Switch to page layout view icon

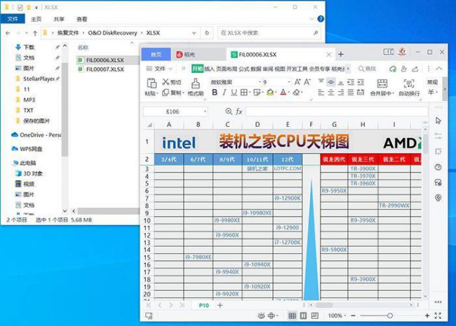click(303, 315)
